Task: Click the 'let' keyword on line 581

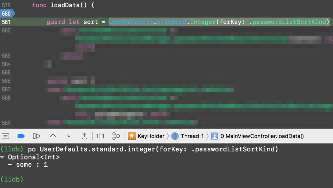Action: [x=74, y=22]
